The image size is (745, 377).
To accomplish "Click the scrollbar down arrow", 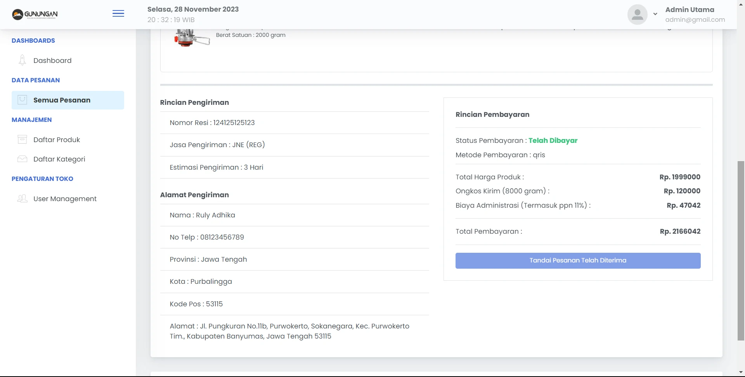I will click(x=741, y=373).
